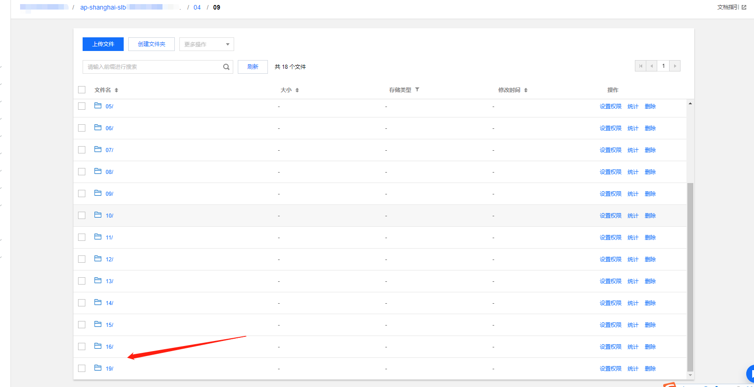Open folder icon for 19/
The height and width of the screenshot is (387, 754).
(x=98, y=368)
